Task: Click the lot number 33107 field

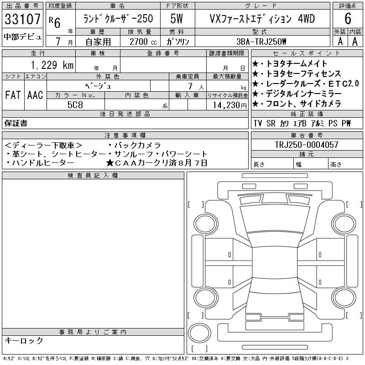Action: (x=22, y=19)
